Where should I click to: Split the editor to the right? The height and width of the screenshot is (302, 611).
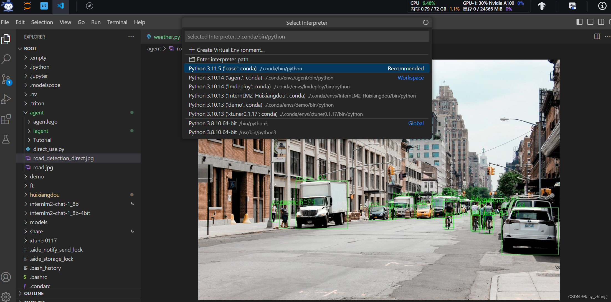pyautogui.click(x=597, y=37)
